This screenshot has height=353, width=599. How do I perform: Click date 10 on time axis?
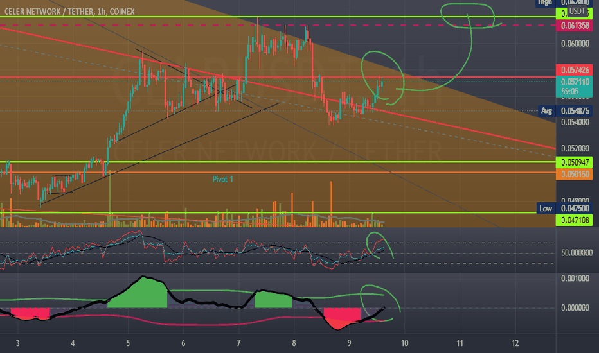[404, 343]
